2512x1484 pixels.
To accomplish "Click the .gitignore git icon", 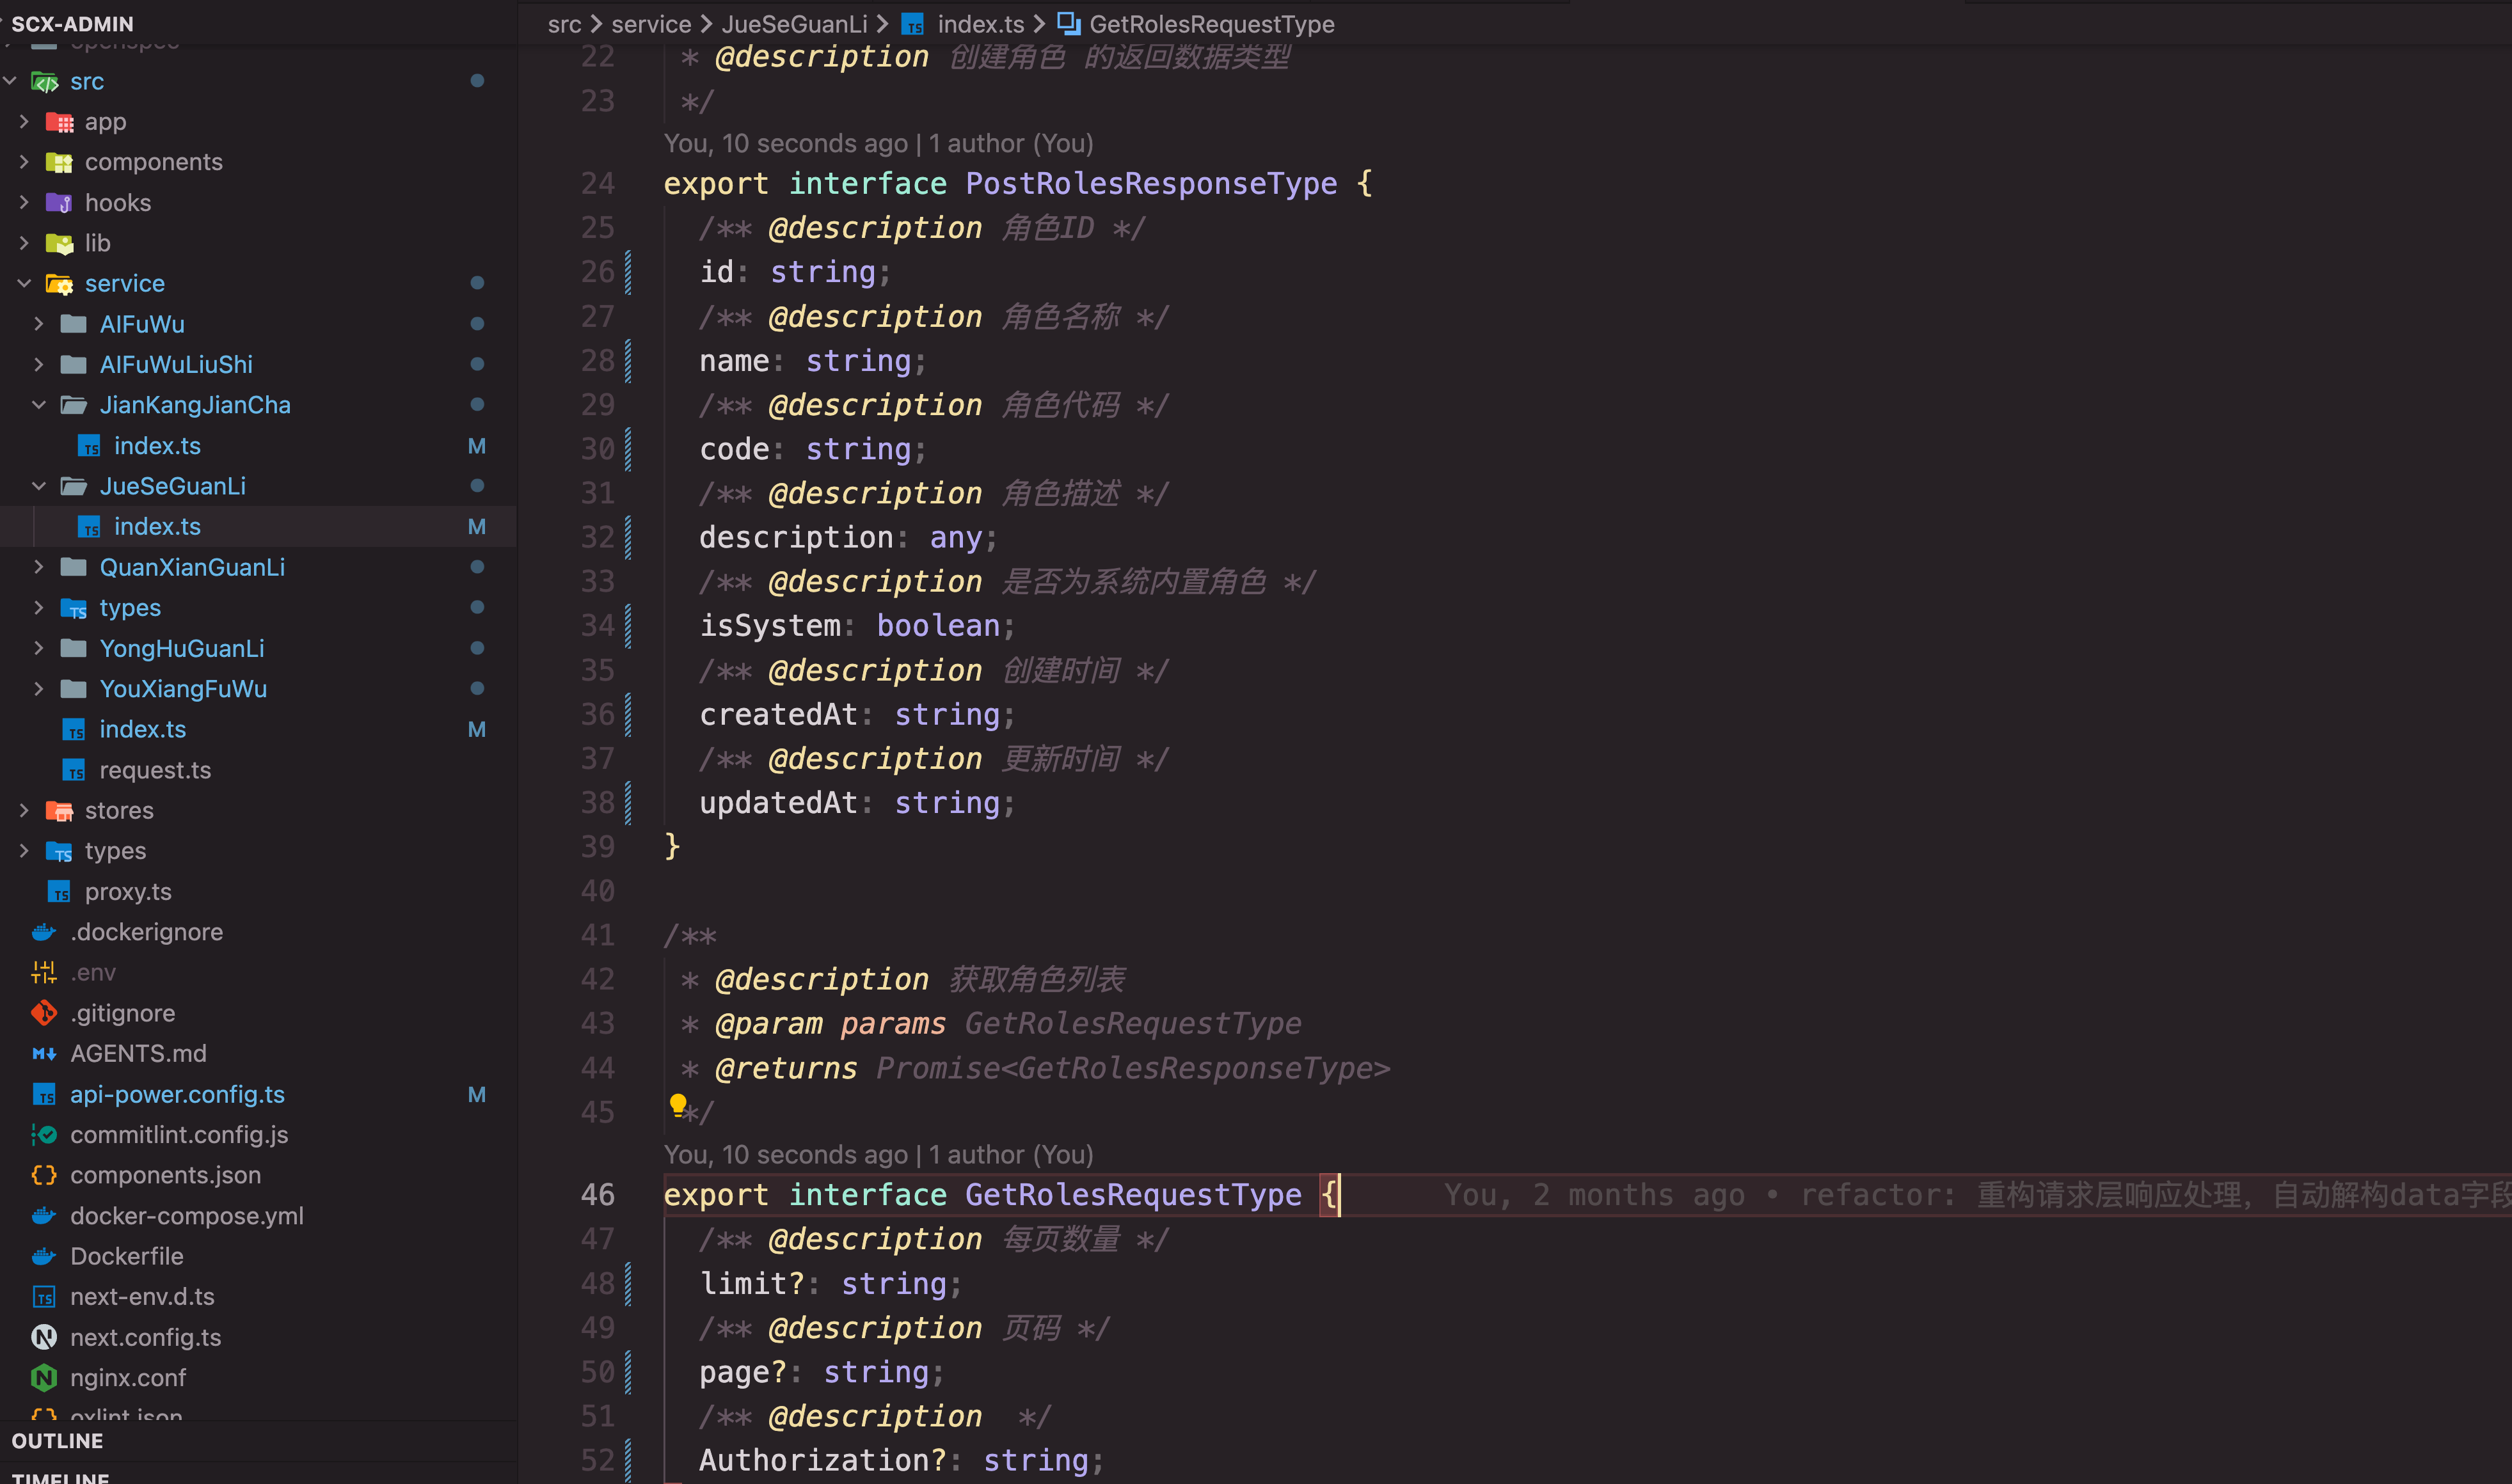I will click(44, 1013).
